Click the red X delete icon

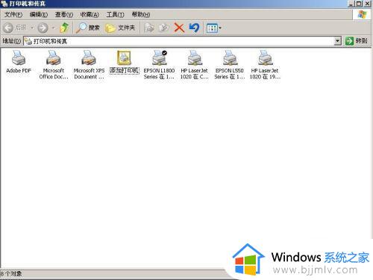[x=179, y=28]
